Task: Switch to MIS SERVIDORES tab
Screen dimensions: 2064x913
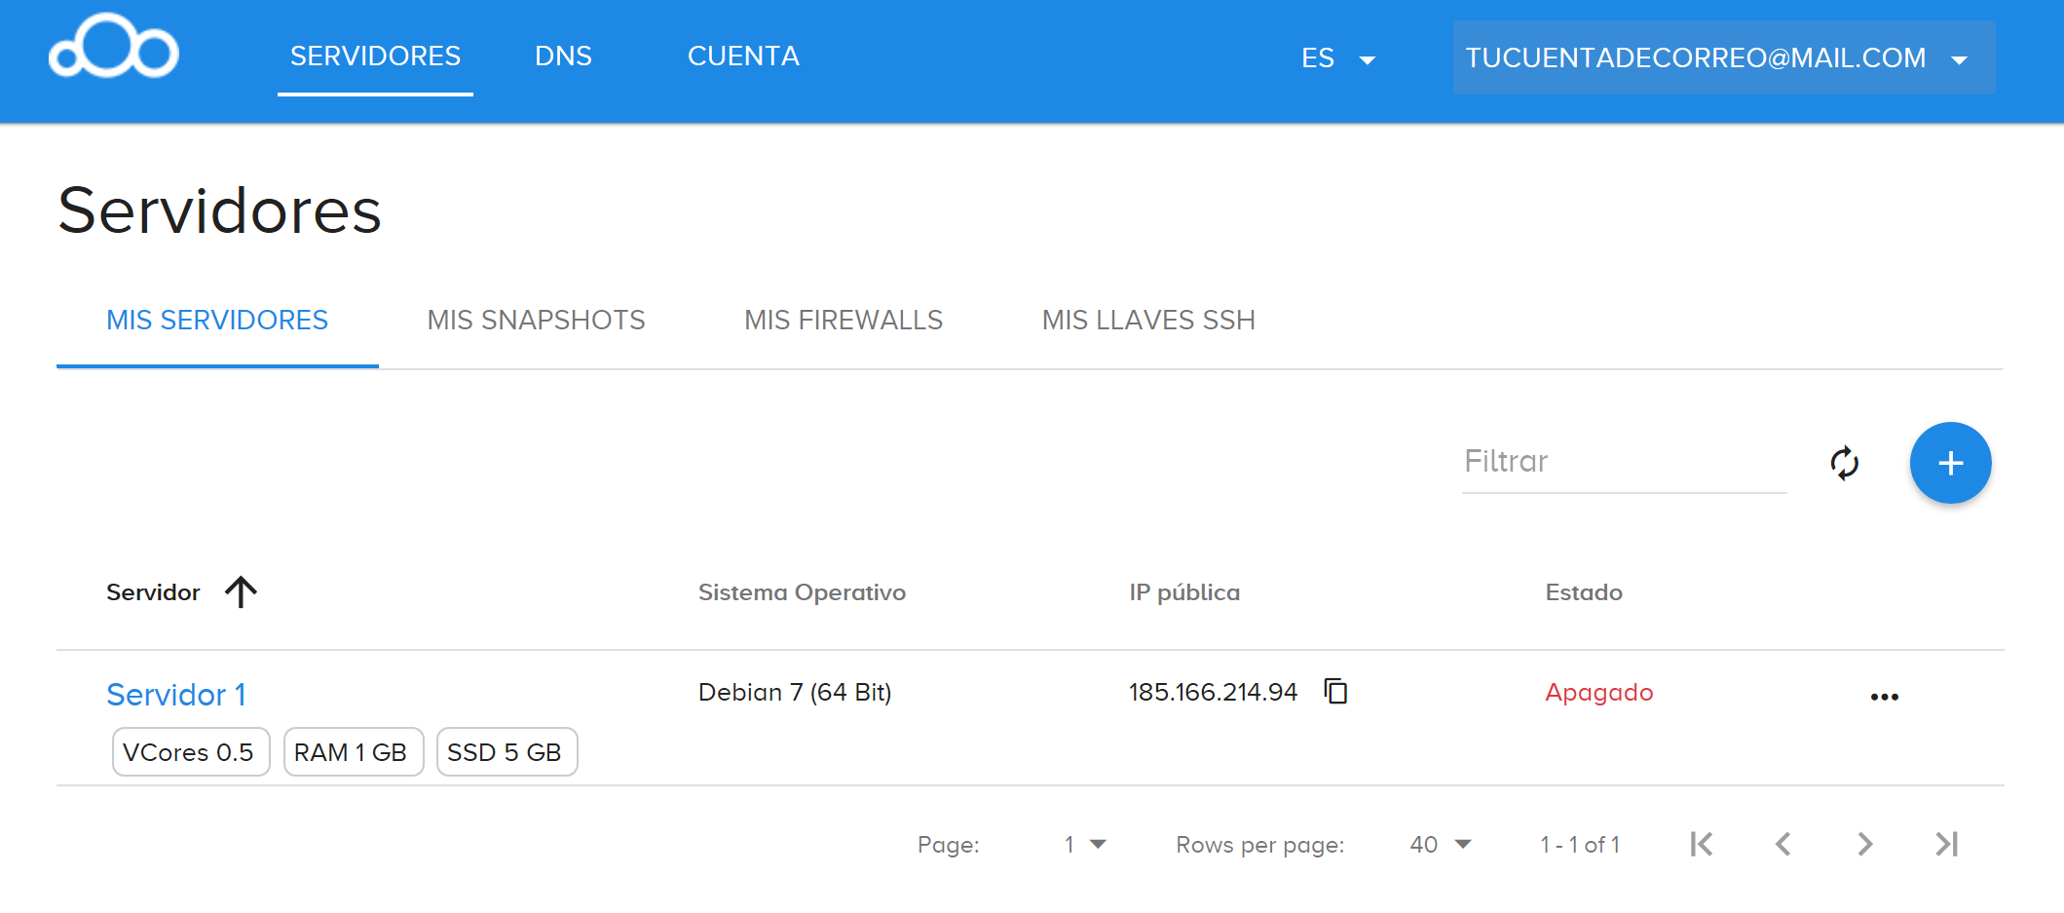Action: click(217, 321)
